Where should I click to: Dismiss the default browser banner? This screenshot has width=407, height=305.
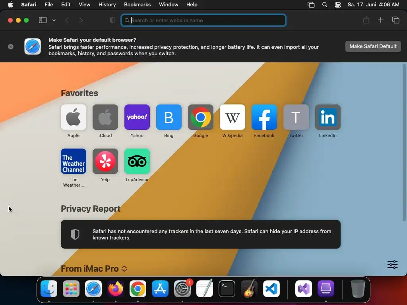(11, 47)
